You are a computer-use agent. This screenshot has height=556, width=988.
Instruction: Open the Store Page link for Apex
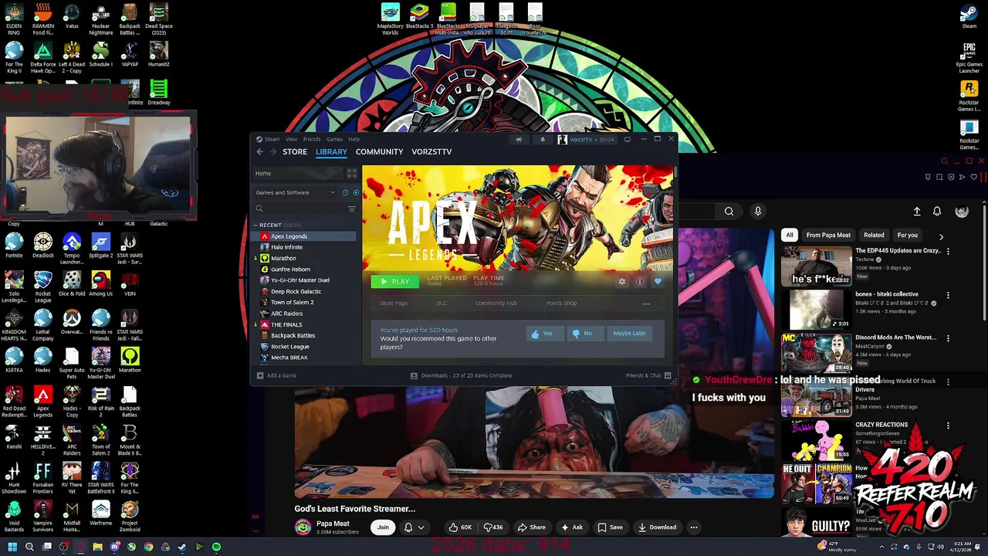(x=394, y=303)
